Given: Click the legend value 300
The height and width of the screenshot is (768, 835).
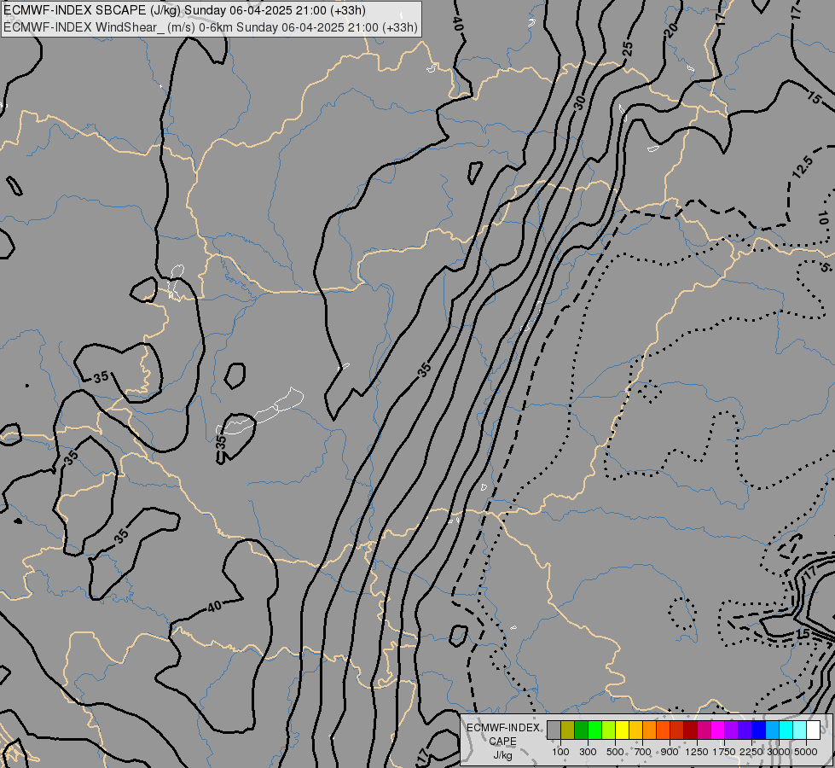Looking at the screenshot, I should tap(588, 752).
